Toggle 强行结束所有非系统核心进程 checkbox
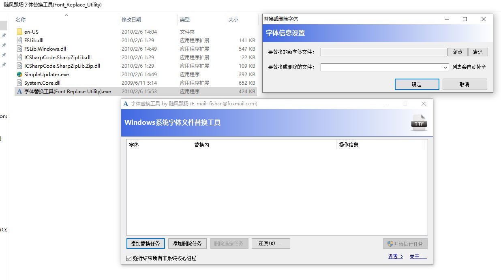The width and height of the screenshot is (501, 280). pos(128,258)
